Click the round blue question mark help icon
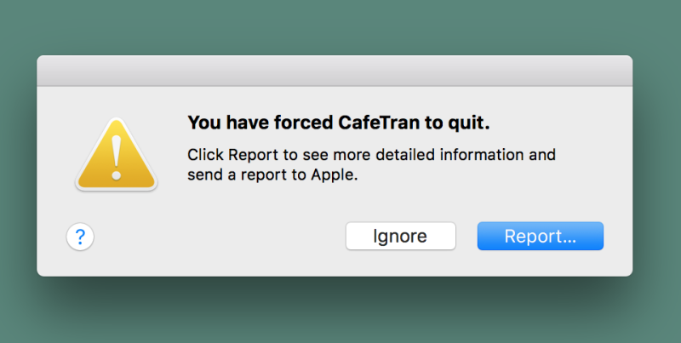This screenshot has height=343, width=681. click(80, 237)
